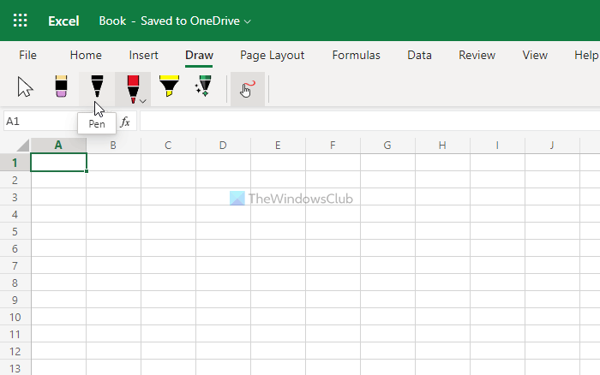This screenshot has height=375, width=600.
Task: Switch to the Home tab
Action: coord(86,55)
